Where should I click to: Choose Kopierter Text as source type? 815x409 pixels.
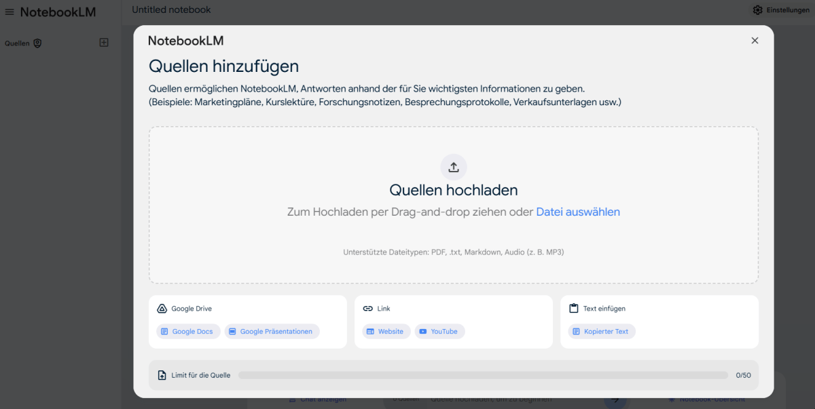(x=601, y=331)
